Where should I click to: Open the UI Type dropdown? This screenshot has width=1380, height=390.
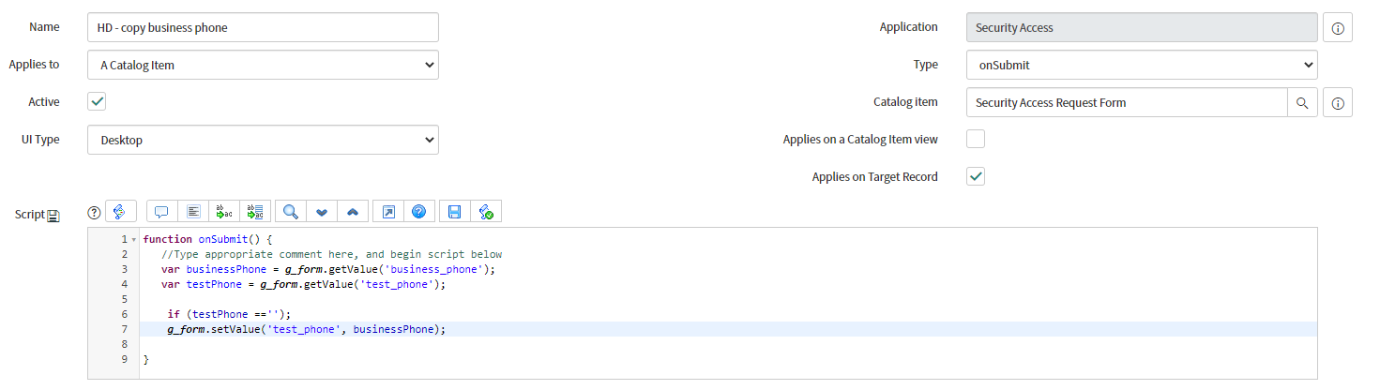point(263,140)
